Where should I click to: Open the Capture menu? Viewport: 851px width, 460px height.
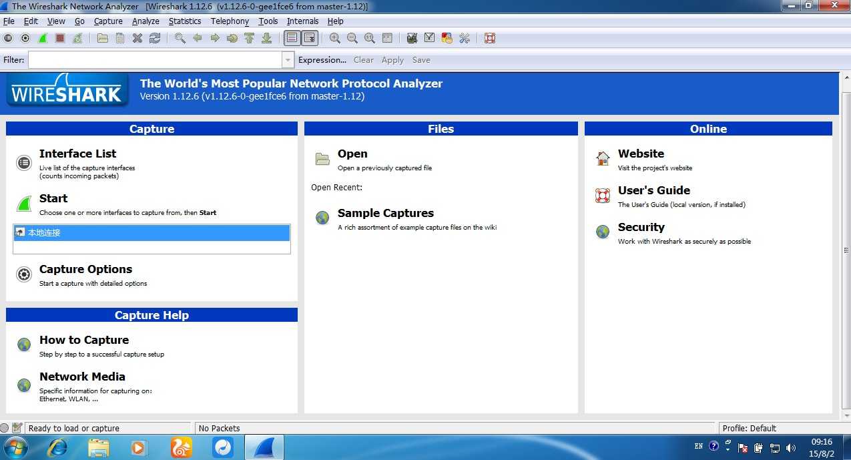coord(108,21)
